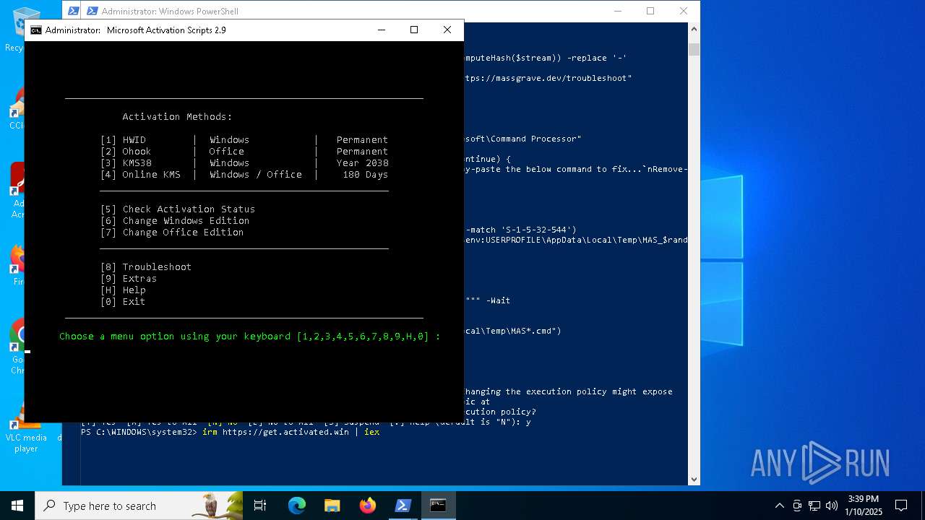
Task: Maximize the Microsoft Activation Scripts window
Action: pos(414,30)
